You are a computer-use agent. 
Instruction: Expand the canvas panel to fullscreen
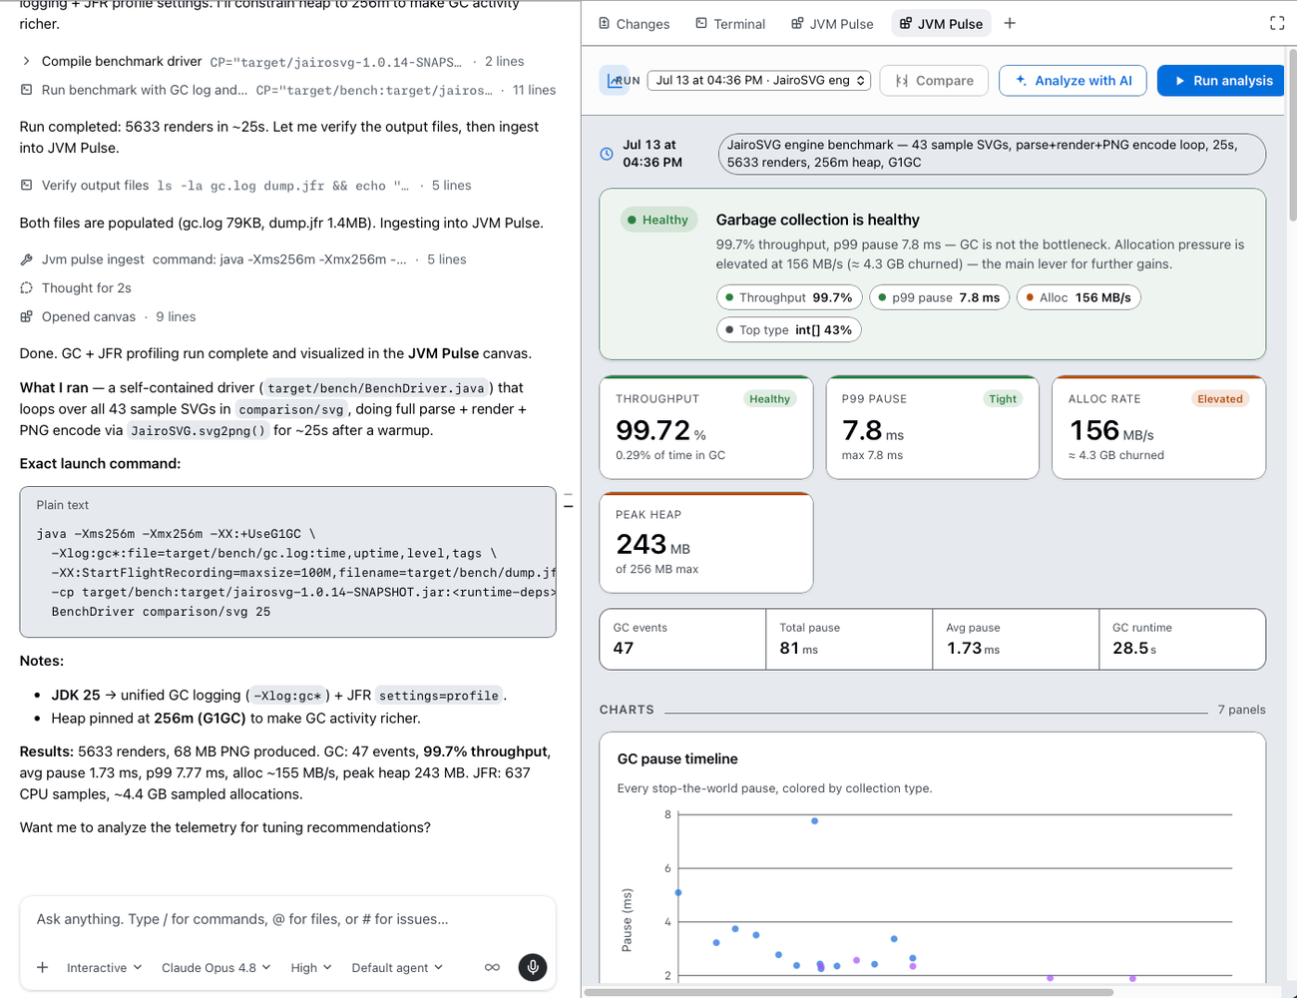[x=1277, y=23]
